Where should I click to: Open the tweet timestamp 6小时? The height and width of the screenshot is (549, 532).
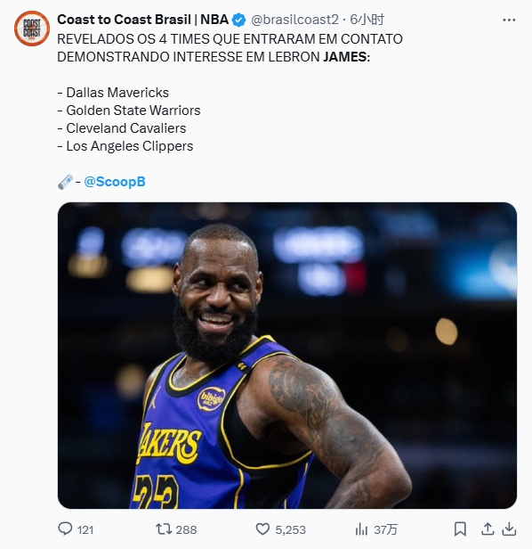tap(367, 20)
